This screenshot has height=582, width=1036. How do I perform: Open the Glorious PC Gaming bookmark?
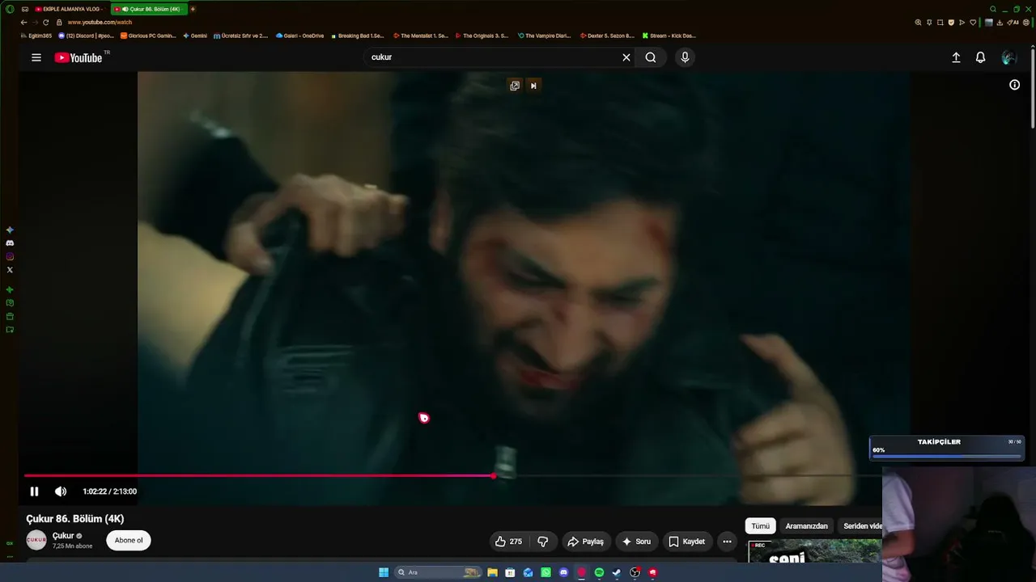pos(148,36)
